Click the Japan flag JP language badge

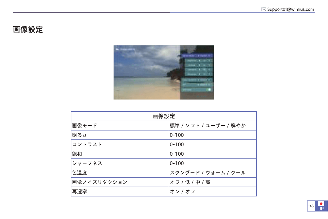321,206
